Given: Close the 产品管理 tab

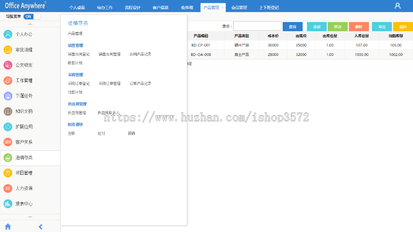Looking at the screenshot, I should click(222, 8).
